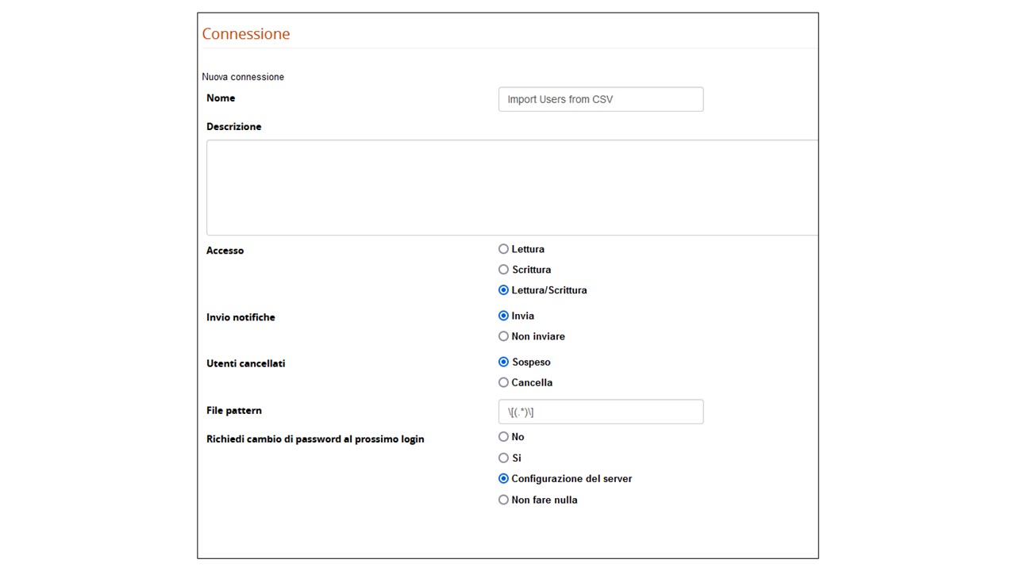Click the Invio notifiche label

click(x=241, y=317)
